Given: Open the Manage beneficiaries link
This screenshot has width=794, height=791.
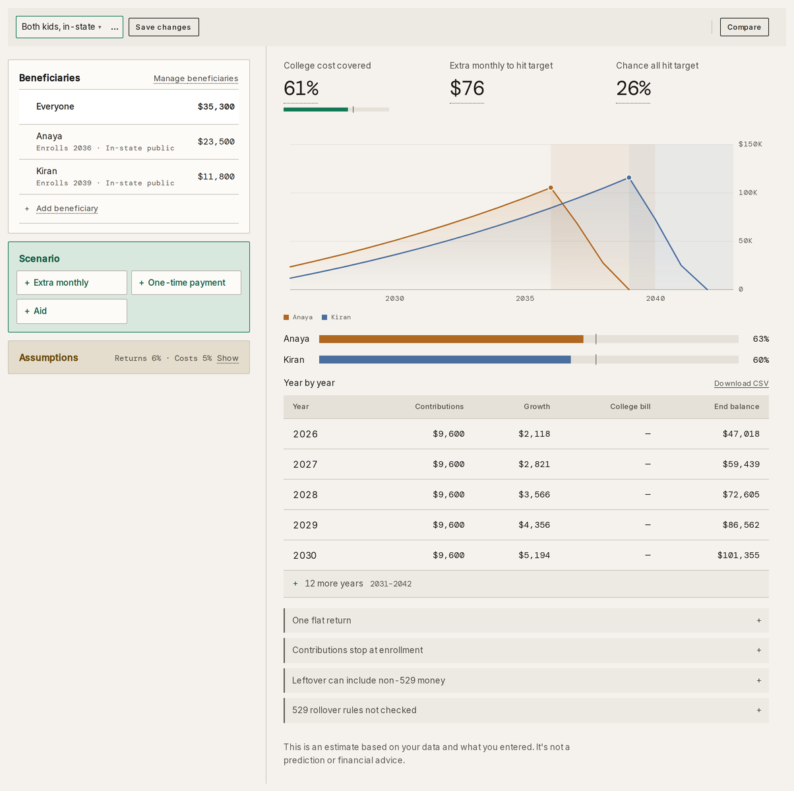Looking at the screenshot, I should [x=196, y=79].
